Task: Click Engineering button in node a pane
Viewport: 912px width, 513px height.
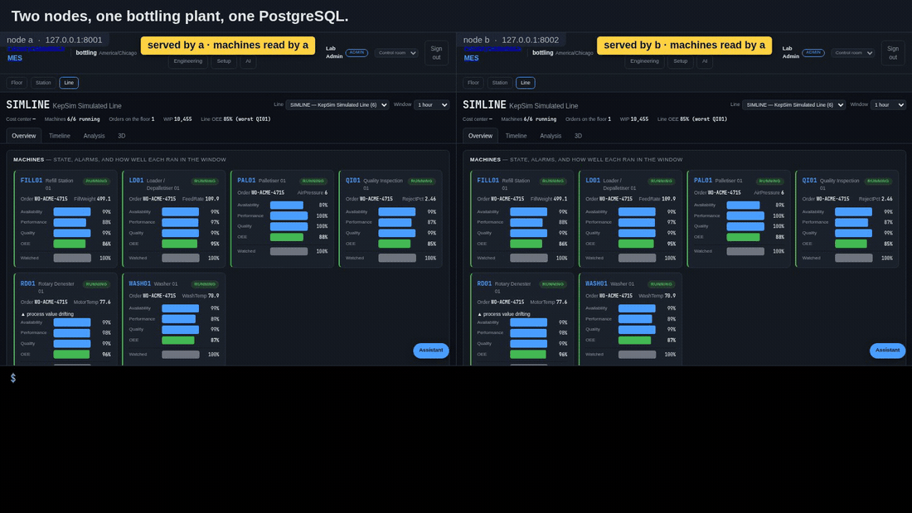Action: pos(188,61)
